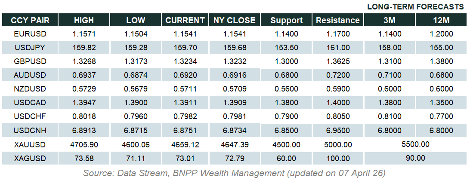Click the NY CLOSE column header

coord(235,20)
